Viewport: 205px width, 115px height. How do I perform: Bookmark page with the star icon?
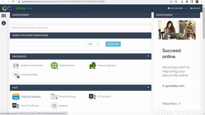pos(176,2)
